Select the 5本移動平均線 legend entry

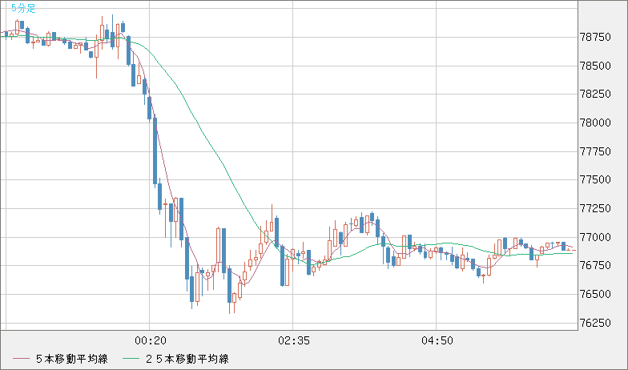pyautogui.click(x=73, y=358)
